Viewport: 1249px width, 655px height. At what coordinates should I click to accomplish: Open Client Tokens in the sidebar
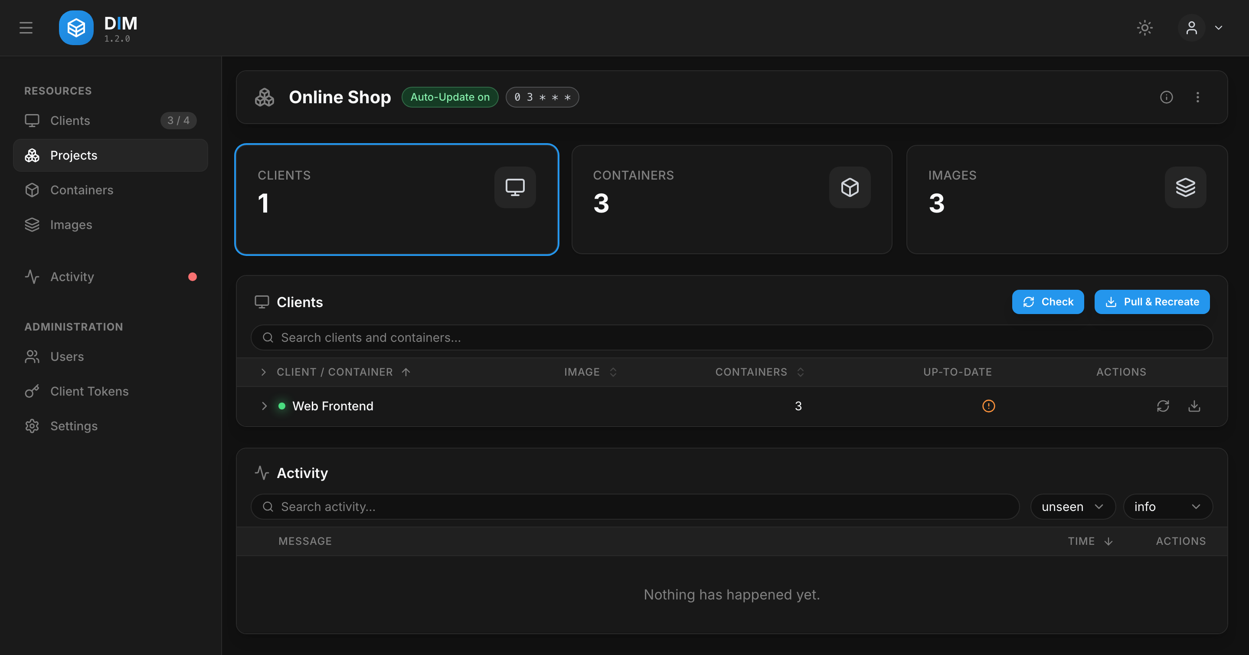111,391
